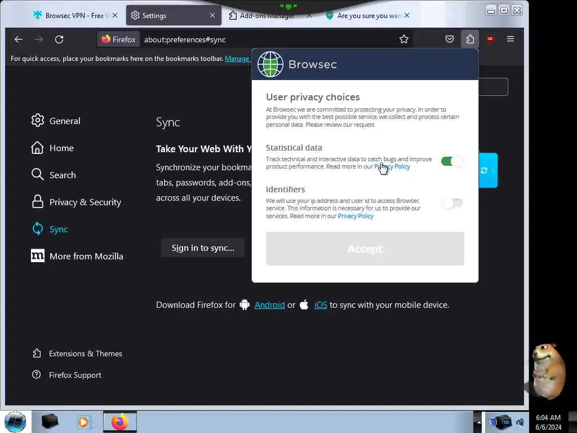
Task: Open the Extensions puzzle-piece toolbar icon
Action: [x=470, y=39]
